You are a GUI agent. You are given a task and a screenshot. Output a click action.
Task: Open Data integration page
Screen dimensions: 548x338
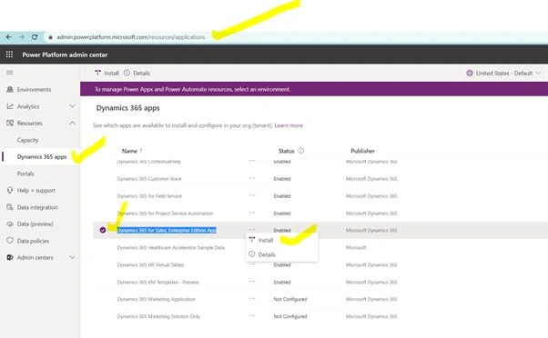[37, 207]
